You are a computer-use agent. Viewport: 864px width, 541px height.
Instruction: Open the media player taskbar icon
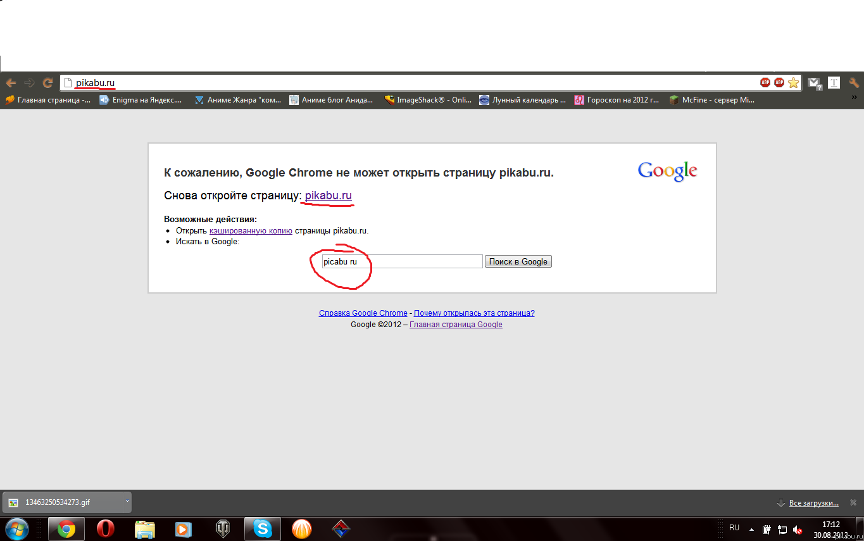[184, 529]
